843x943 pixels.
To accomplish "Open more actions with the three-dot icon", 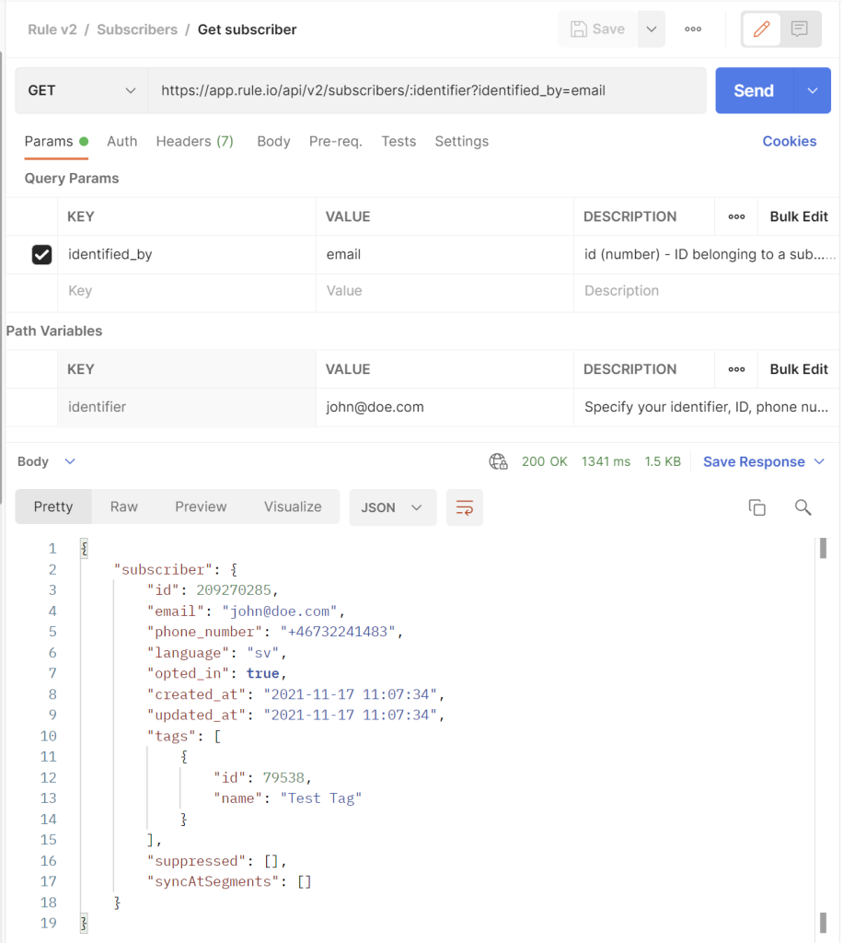I will click(x=693, y=29).
